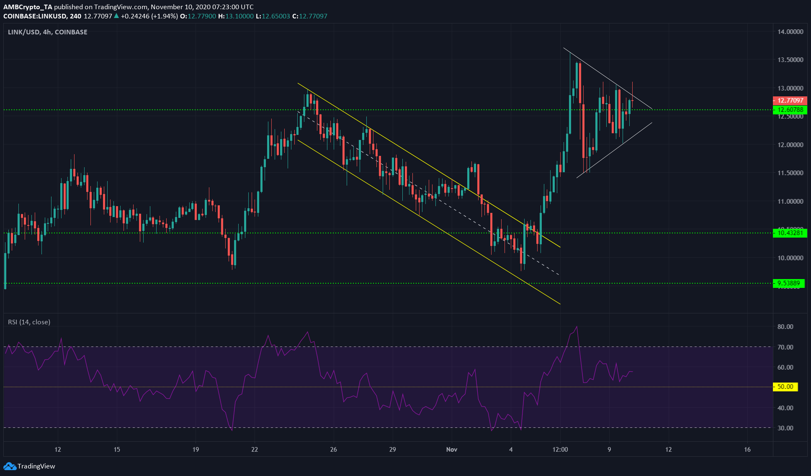Image resolution: width=811 pixels, height=476 pixels.
Task: Click the 13.50000 price axis label
Action: pos(790,59)
